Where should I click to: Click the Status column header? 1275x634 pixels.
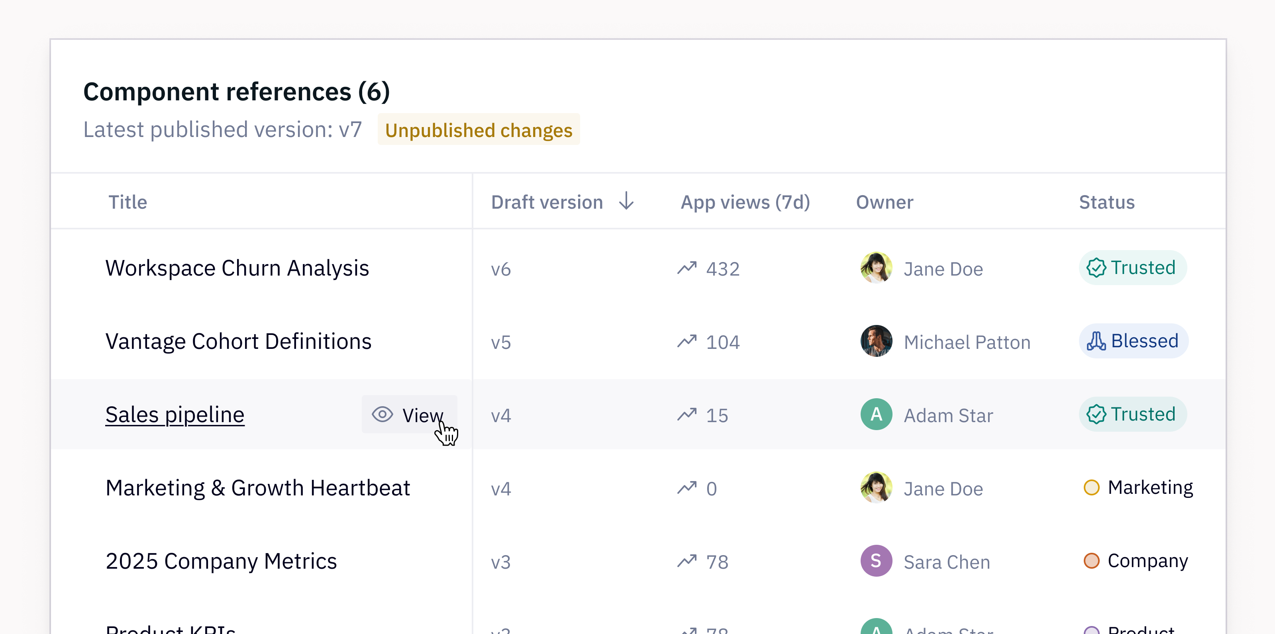[x=1107, y=202]
